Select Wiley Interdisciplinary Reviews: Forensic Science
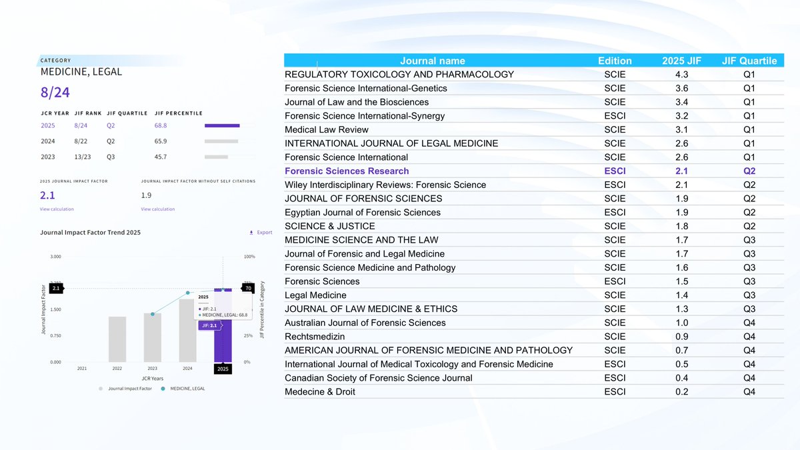 point(535,185)
